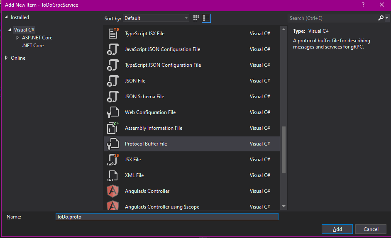The width and height of the screenshot is (391, 238).
Task: Click the JavaScript JSON Configuration File icon
Action: (113, 49)
